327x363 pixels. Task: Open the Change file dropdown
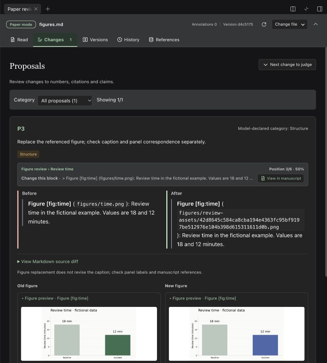pos(289,24)
